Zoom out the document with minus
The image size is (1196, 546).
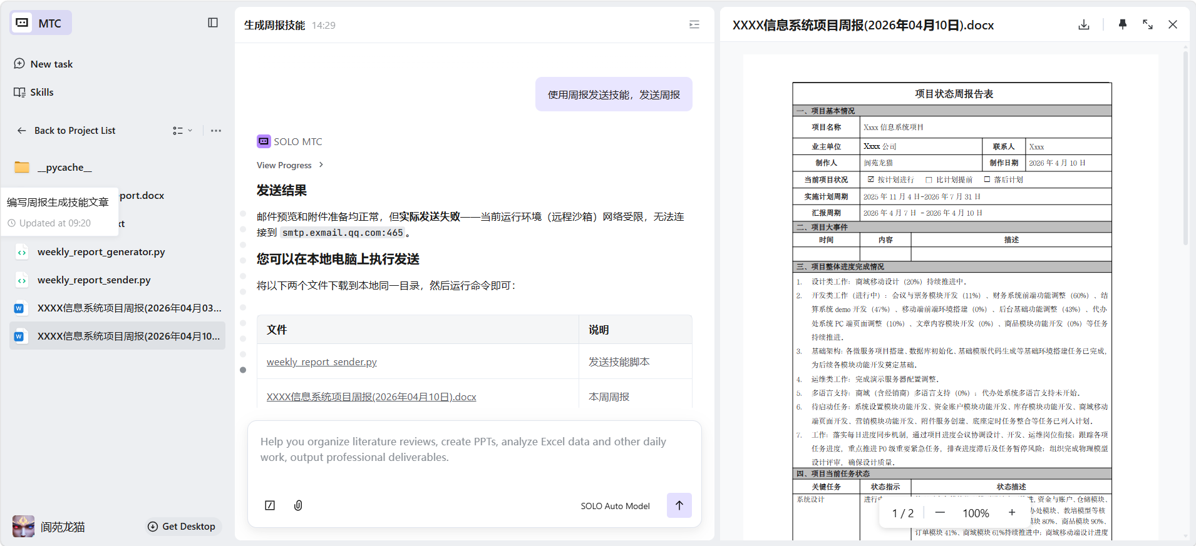(x=940, y=513)
